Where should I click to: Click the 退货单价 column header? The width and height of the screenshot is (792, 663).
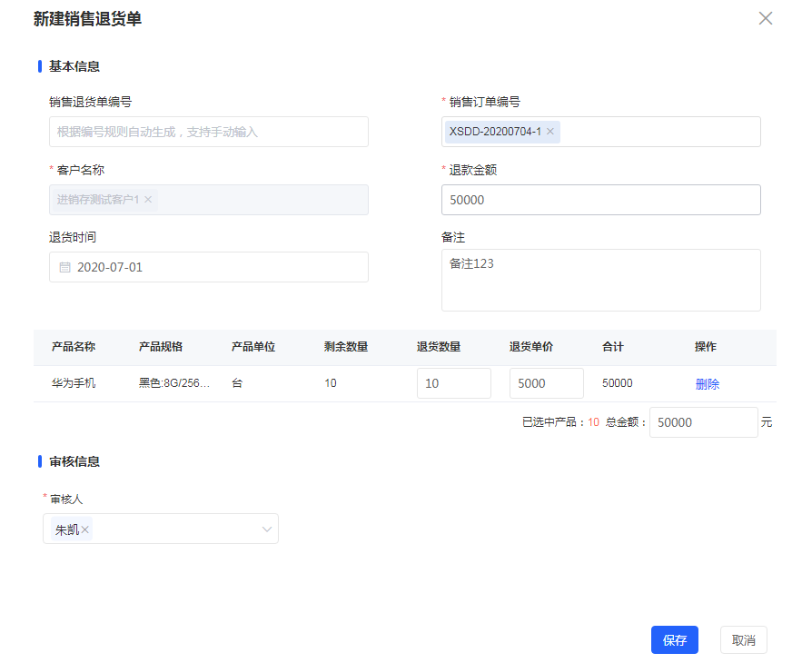(530, 346)
